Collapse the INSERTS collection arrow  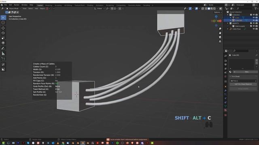[228, 23]
